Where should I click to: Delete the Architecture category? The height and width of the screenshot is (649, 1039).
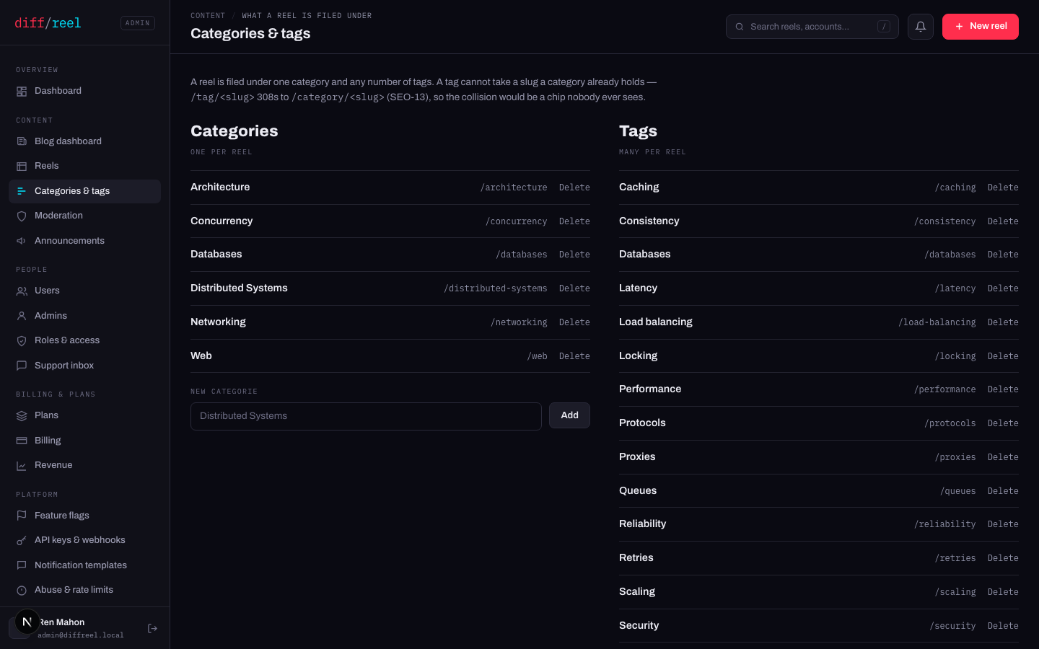pyautogui.click(x=574, y=187)
